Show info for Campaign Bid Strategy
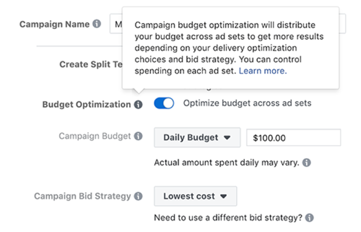361x232 pixels. pyautogui.click(x=138, y=196)
